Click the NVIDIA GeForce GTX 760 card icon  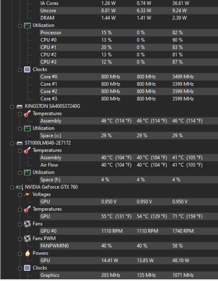[20, 187]
